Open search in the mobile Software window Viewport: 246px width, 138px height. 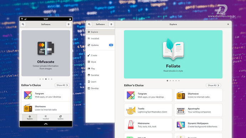pyautogui.click(x=23, y=24)
